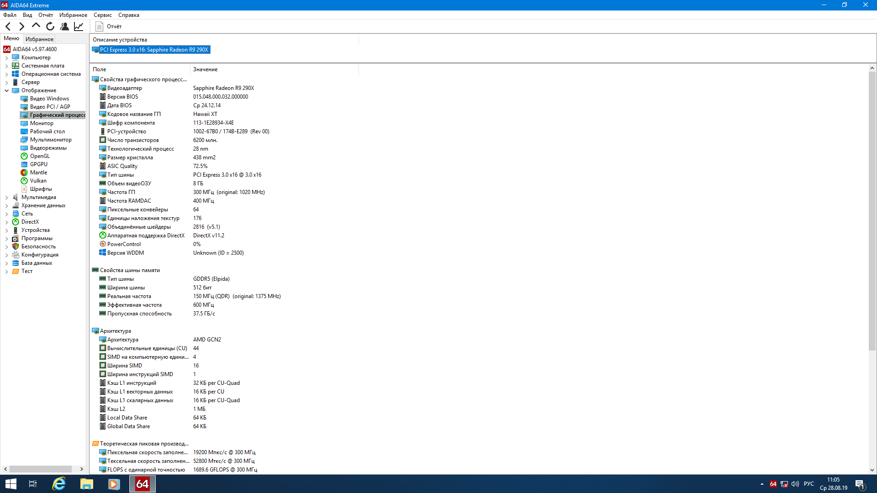This screenshot has width=877, height=493.
Task: Expand the Тест tree node
Action: coord(6,272)
